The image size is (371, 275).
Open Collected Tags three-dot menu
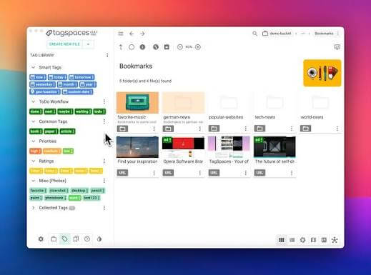point(104,208)
